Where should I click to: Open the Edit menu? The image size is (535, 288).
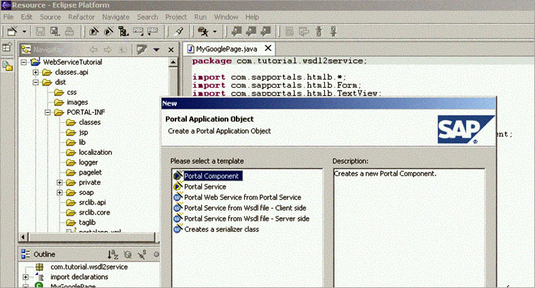[27, 17]
